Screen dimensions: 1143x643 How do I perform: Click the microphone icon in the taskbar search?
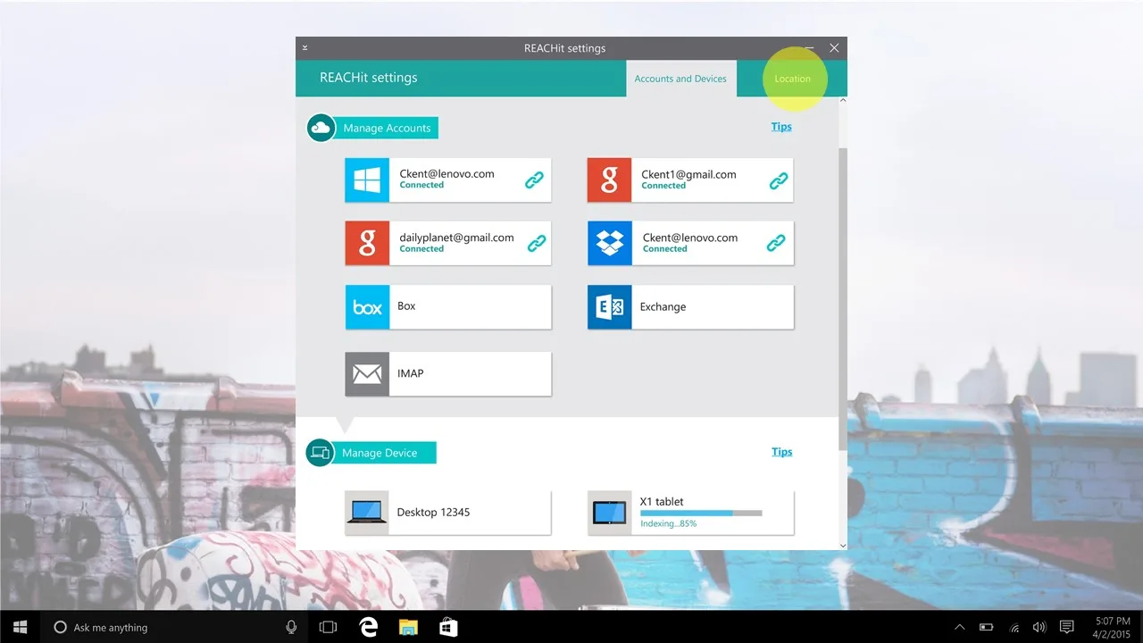[x=291, y=627]
